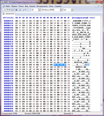The height and width of the screenshot is (116, 104).
Task: Click the highlighted byte 42 at offset 780
Action: pyautogui.click(x=55, y=65)
